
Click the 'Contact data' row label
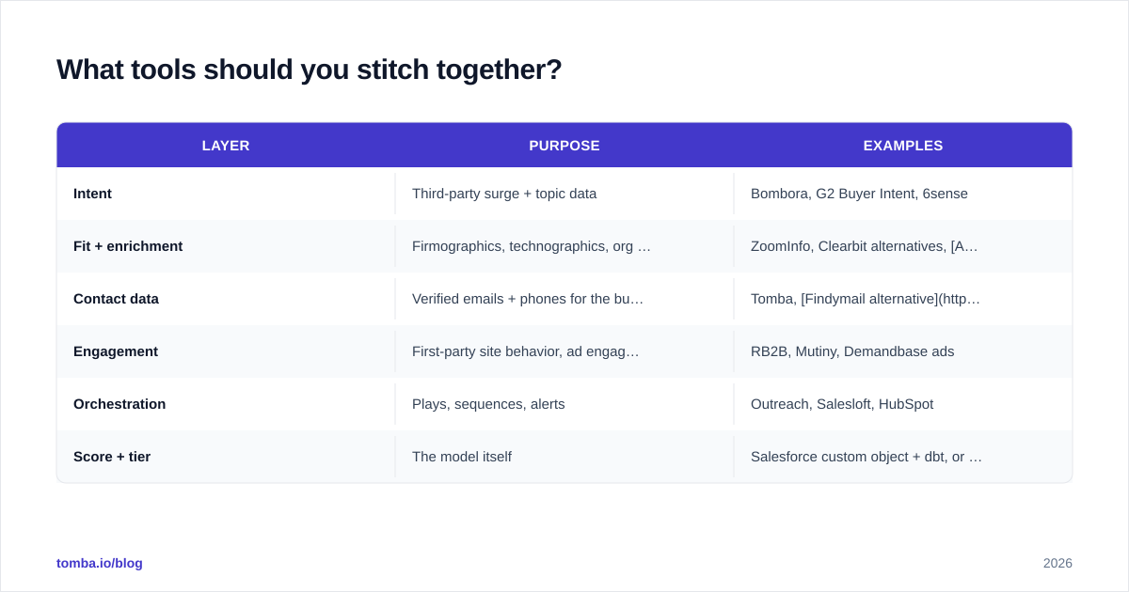(x=116, y=299)
